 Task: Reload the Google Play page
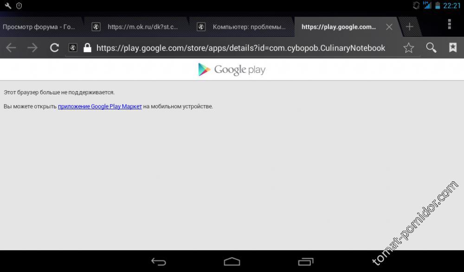click(54, 47)
